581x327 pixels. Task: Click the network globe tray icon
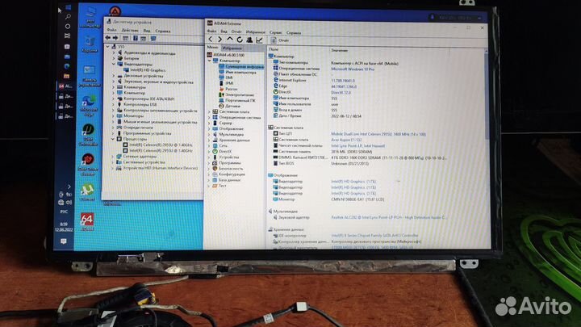click(61, 203)
